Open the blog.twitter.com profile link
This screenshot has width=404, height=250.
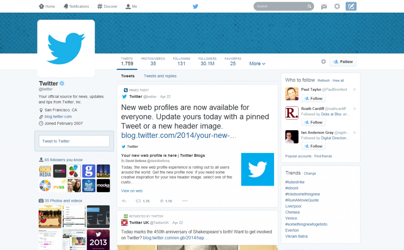coord(58,117)
